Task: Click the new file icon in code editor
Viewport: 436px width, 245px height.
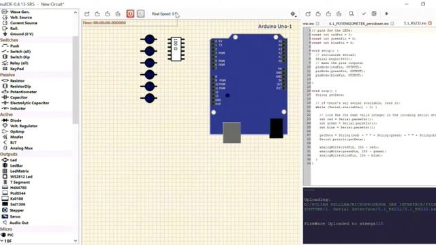Action: pos(308,14)
